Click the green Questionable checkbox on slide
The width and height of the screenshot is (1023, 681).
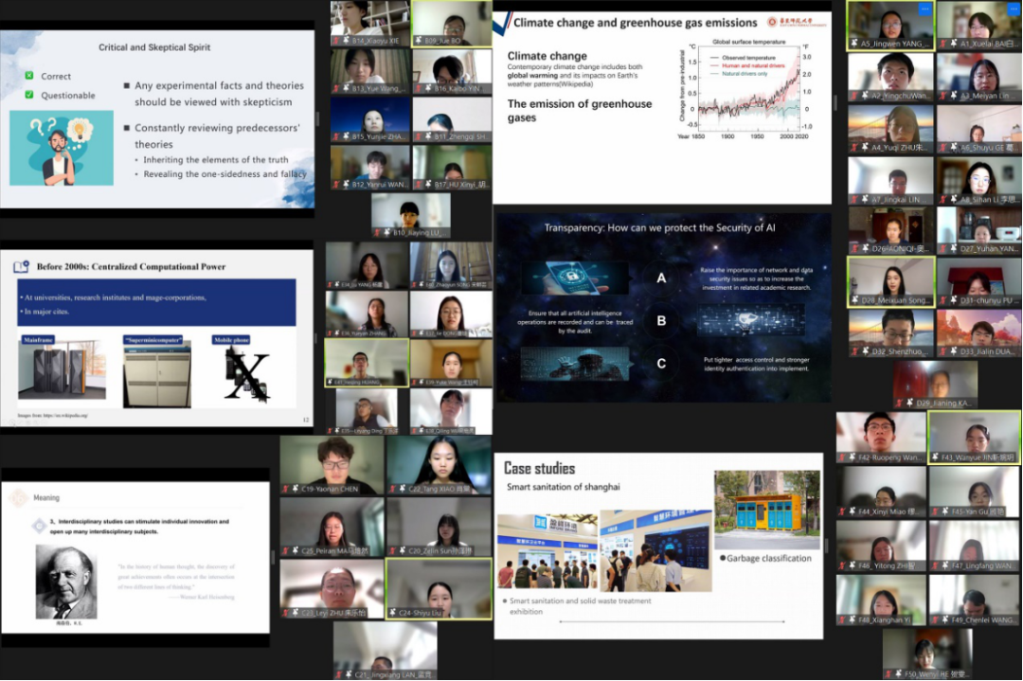(29, 95)
